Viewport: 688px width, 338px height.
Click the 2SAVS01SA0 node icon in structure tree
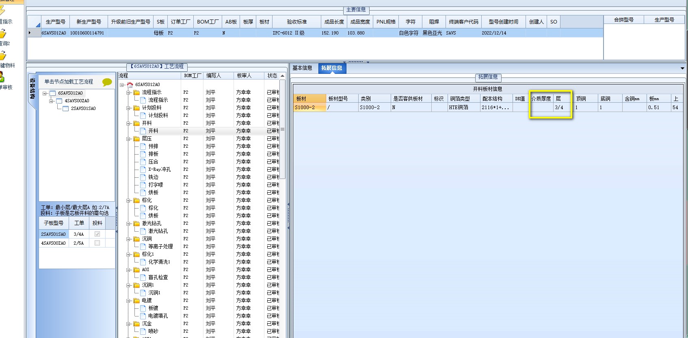point(65,109)
